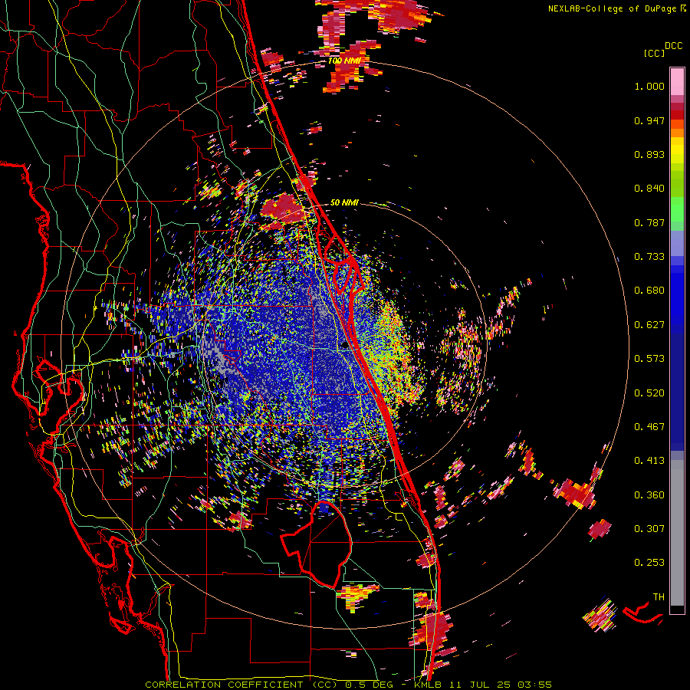Image resolution: width=690 pixels, height=690 pixels.
Task: Select the 0.947 legend value
Action: [x=649, y=120]
